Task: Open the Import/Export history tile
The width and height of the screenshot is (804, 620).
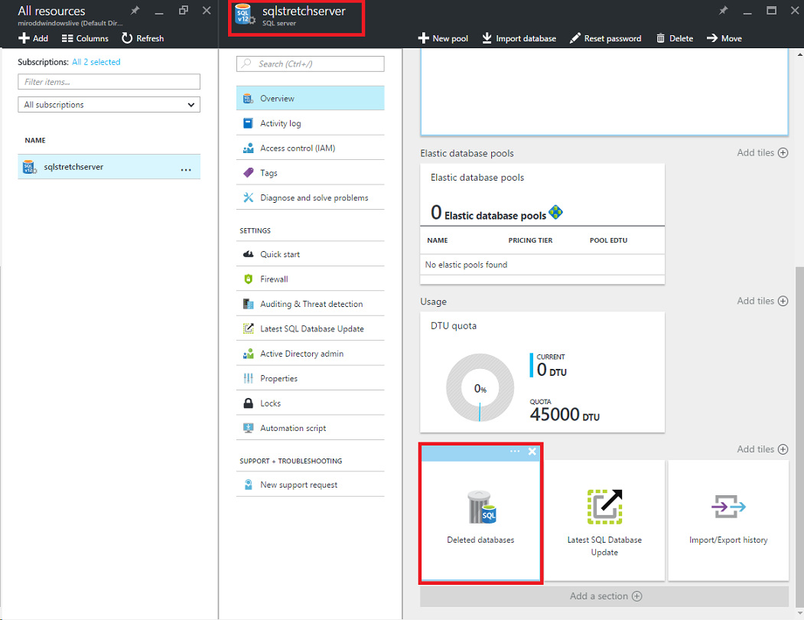Action: click(728, 520)
